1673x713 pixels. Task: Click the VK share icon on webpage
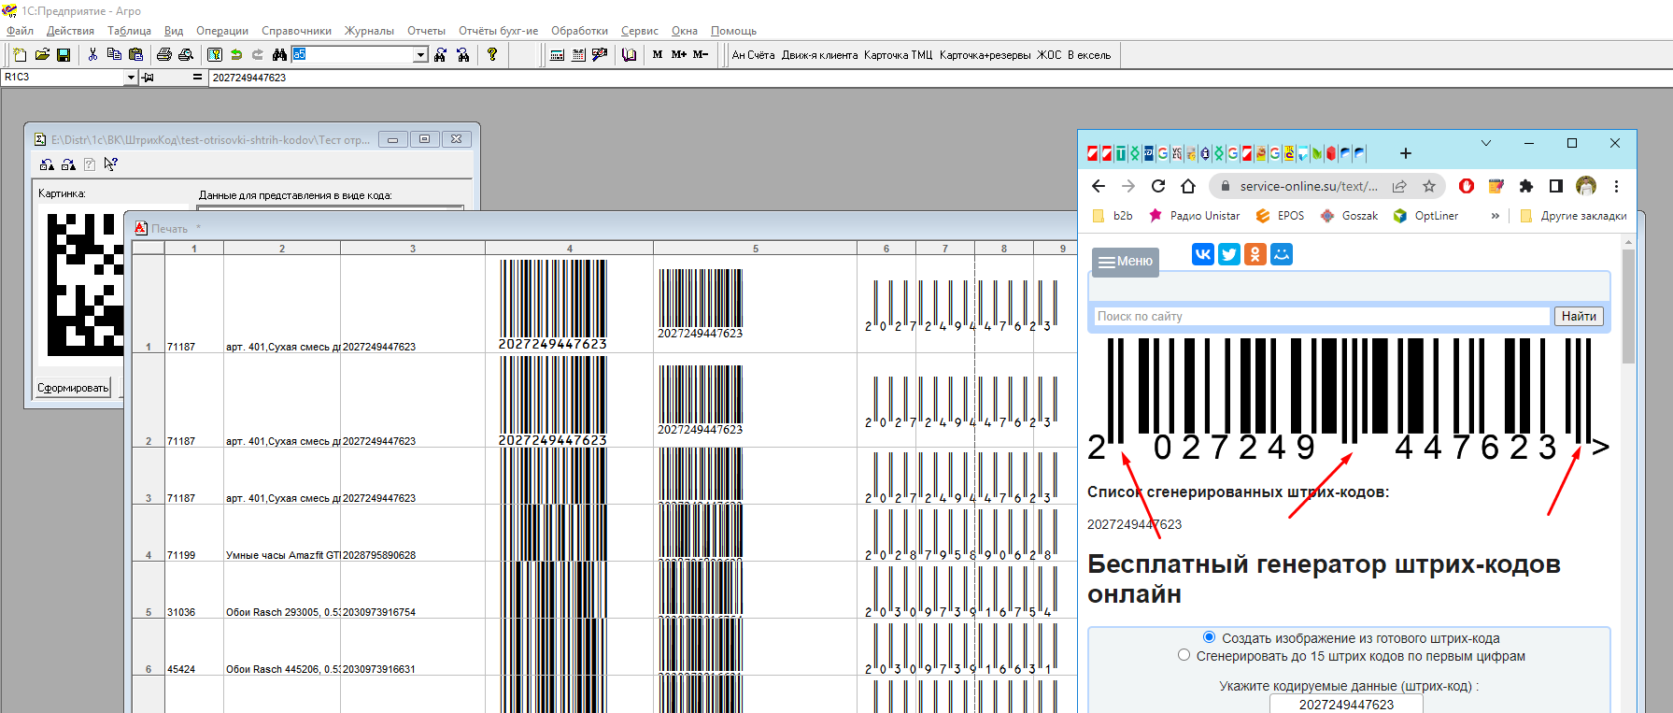pyautogui.click(x=1203, y=254)
